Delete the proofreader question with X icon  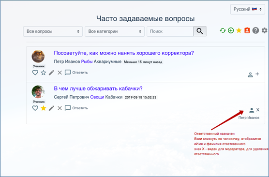tap(60, 73)
